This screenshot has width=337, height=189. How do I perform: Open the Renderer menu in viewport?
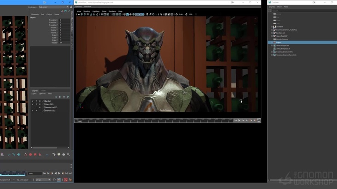click(112, 11)
